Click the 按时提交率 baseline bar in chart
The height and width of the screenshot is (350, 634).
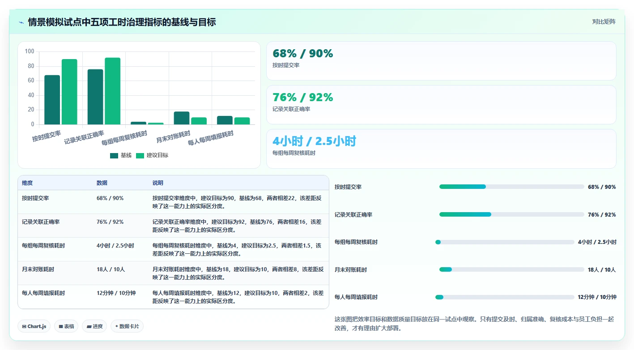tap(52, 100)
